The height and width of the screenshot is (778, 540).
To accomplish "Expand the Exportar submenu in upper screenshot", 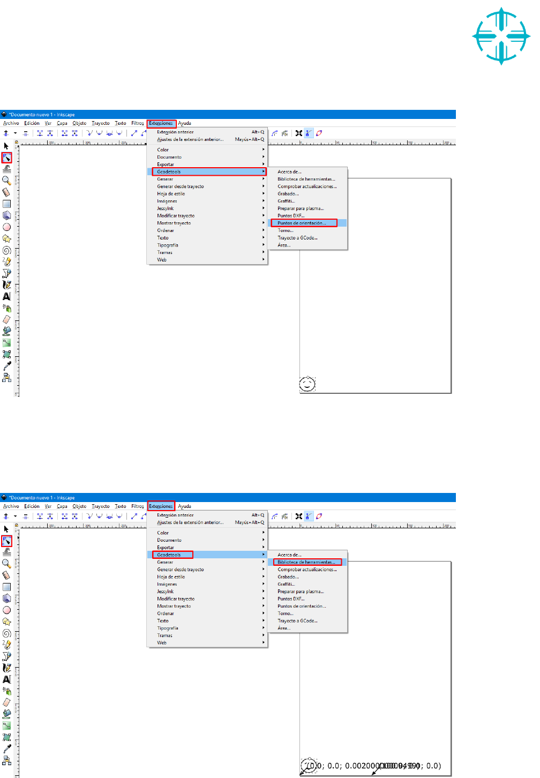I will point(207,164).
